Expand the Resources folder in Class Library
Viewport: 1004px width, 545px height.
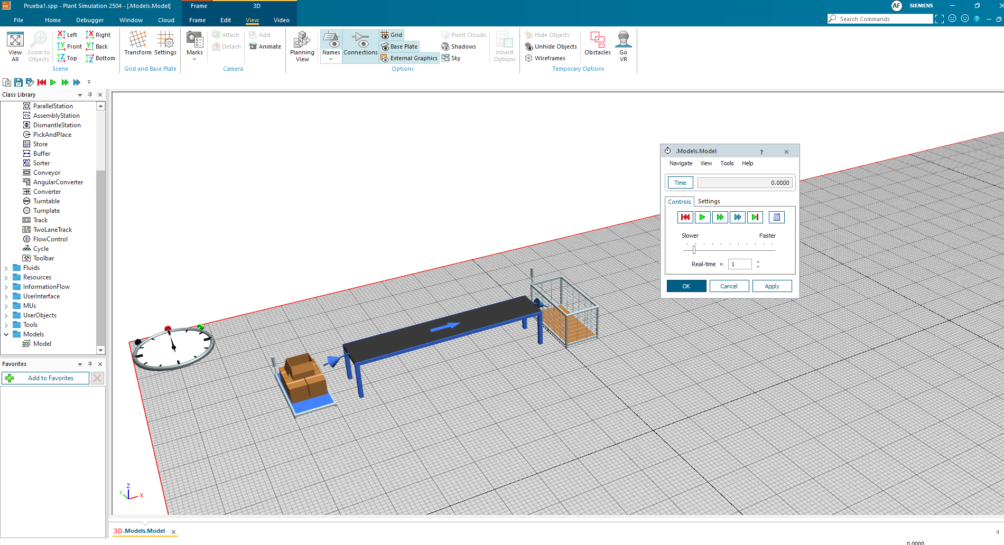point(6,277)
